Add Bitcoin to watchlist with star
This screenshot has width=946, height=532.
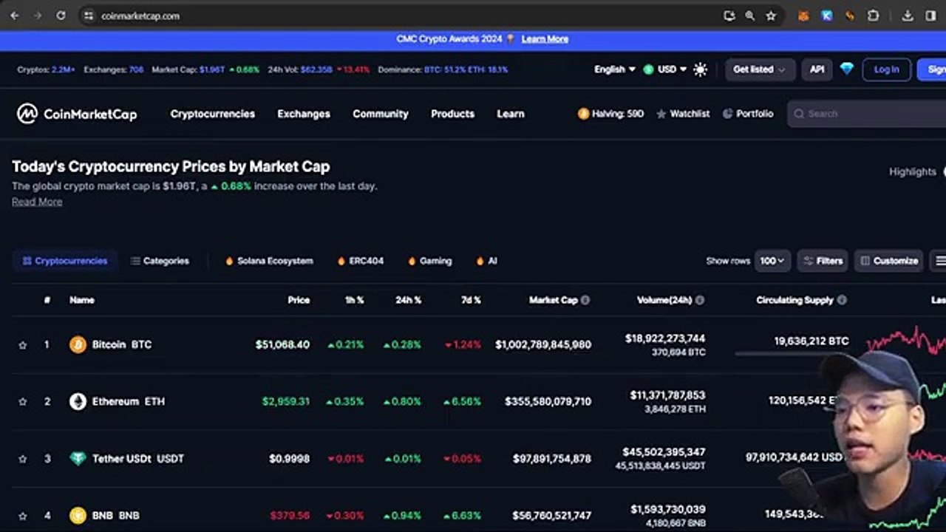tap(23, 345)
